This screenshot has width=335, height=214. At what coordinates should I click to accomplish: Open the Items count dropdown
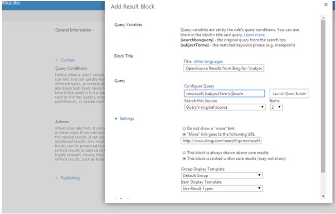(x=277, y=107)
